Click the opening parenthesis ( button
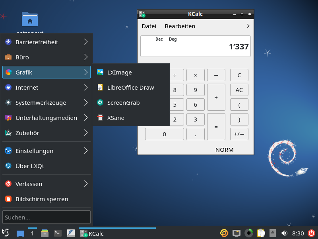Viewport: 318px width, 239px height. point(239,105)
